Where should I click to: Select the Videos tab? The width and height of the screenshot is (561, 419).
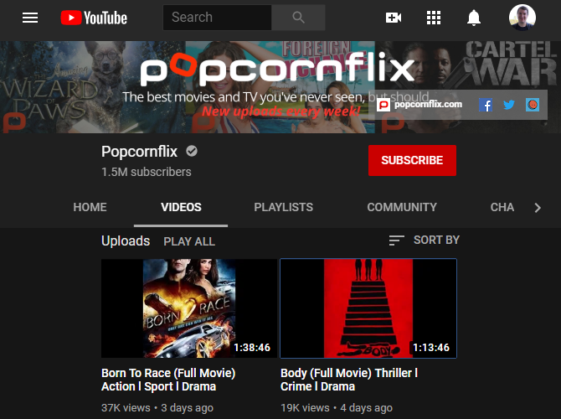pos(181,207)
